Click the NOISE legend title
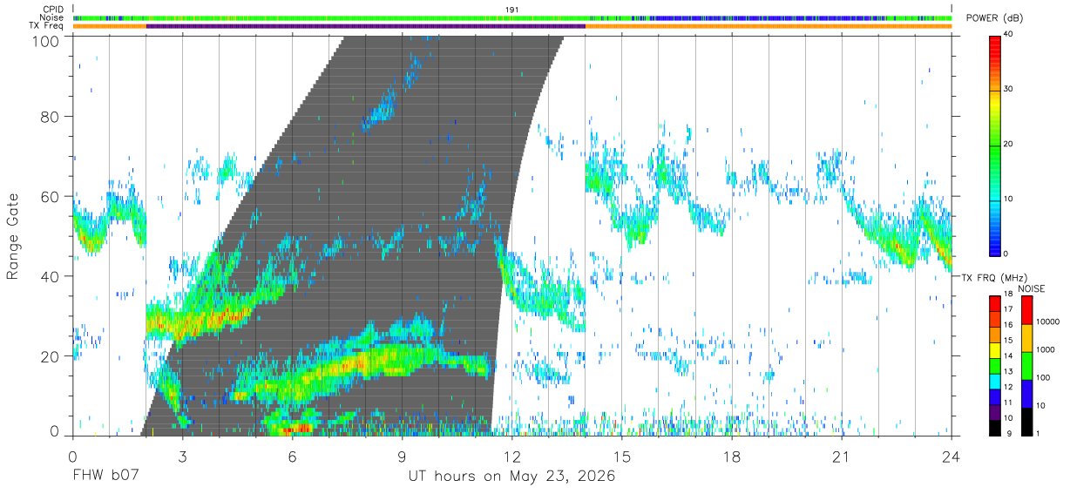This screenshot has height=494, width=1070. tap(1032, 288)
